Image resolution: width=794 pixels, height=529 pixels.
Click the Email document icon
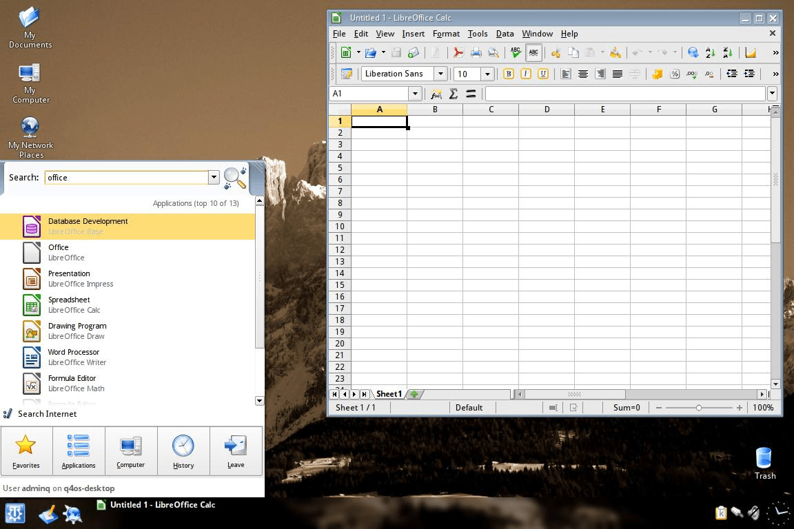(x=414, y=52)
